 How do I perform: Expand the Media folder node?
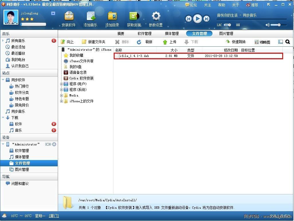[61, 96]
